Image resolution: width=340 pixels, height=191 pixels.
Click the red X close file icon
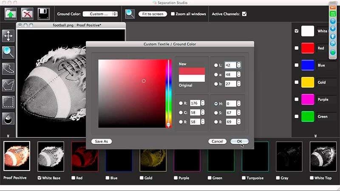tap(27, 14)
